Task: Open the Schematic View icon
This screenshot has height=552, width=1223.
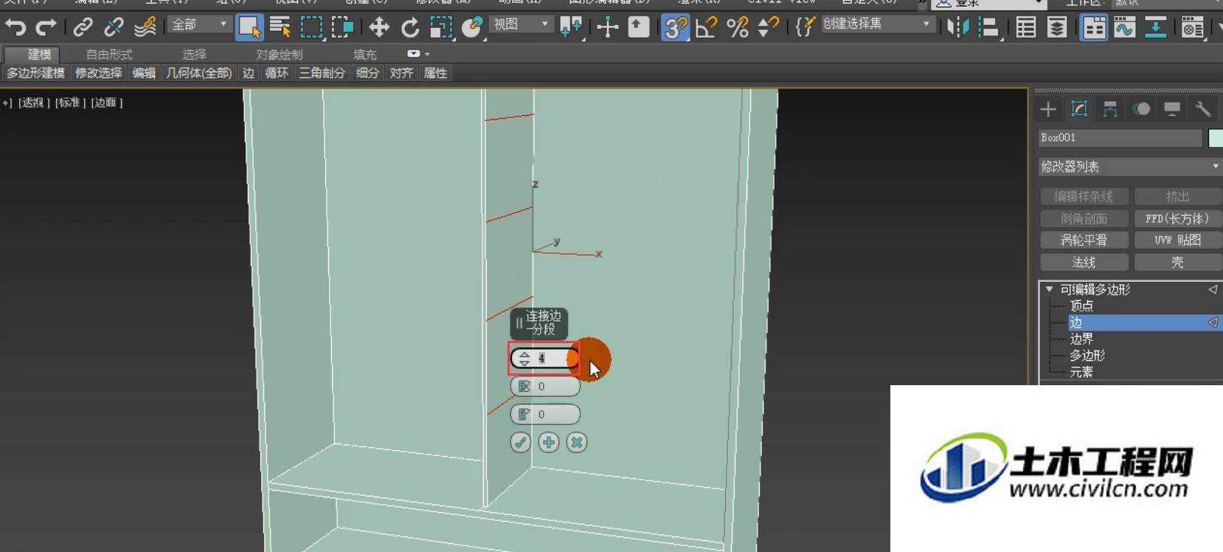Action: click(1156, 28)
